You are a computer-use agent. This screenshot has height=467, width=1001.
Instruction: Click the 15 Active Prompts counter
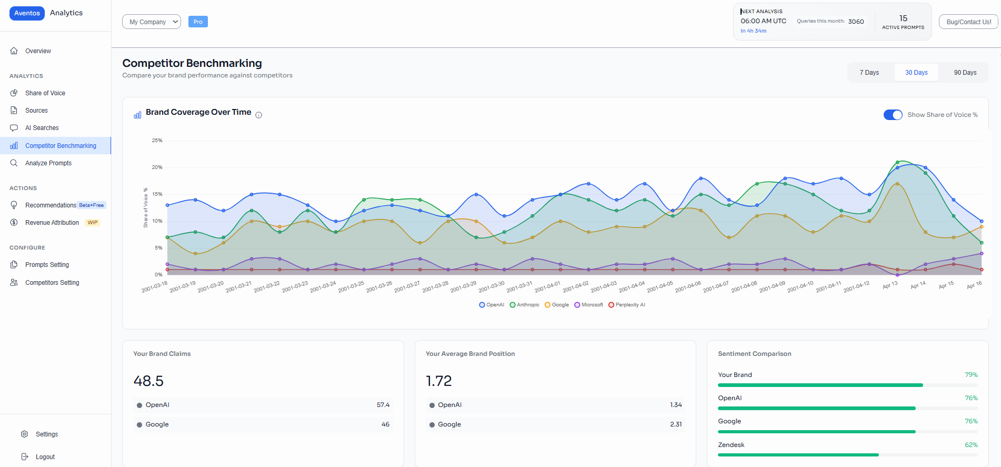[x=903, y=22]
